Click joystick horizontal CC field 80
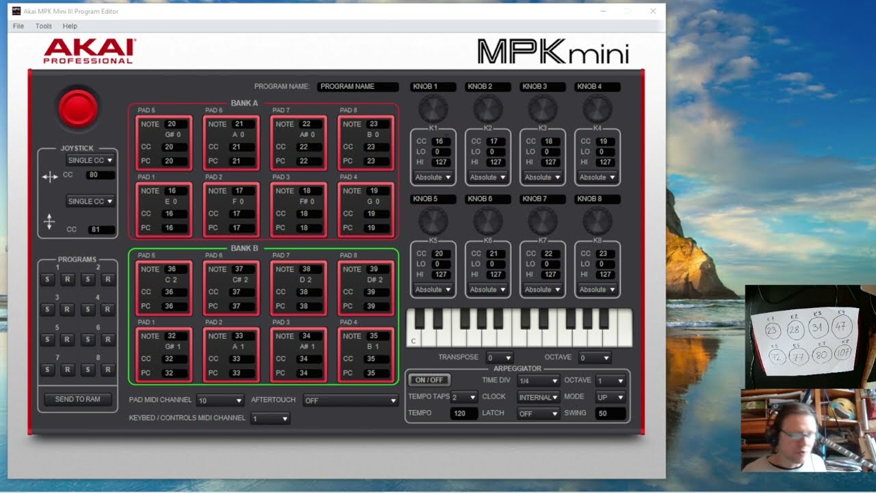This screenshot has height=493, width=876. point(101,175)
